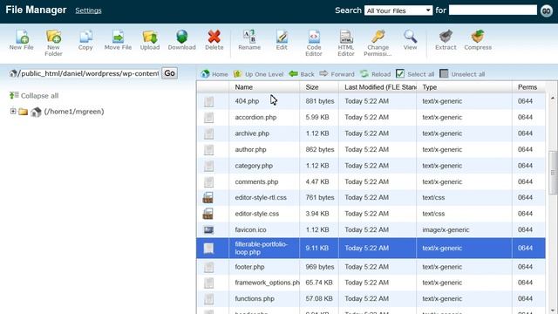The width and height of the screenshot is (558, 314).
Task: Download the selected file
Action: click(x=182, y=40)
